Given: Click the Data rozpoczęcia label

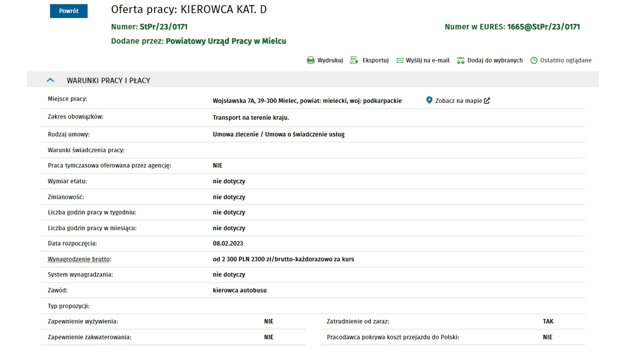Looking at the screenshot, I should (x=72, y=243).
